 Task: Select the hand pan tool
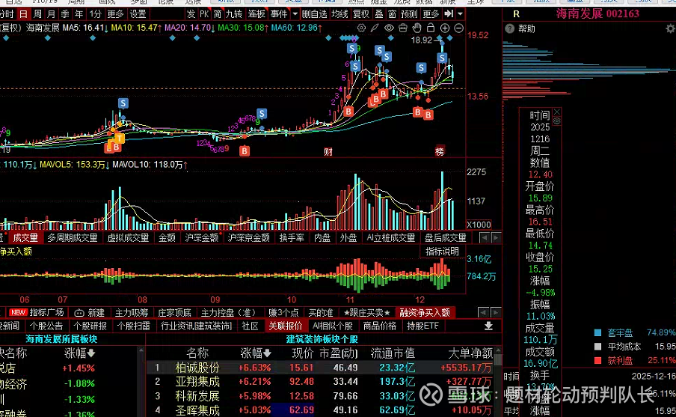tap(417, 28)
